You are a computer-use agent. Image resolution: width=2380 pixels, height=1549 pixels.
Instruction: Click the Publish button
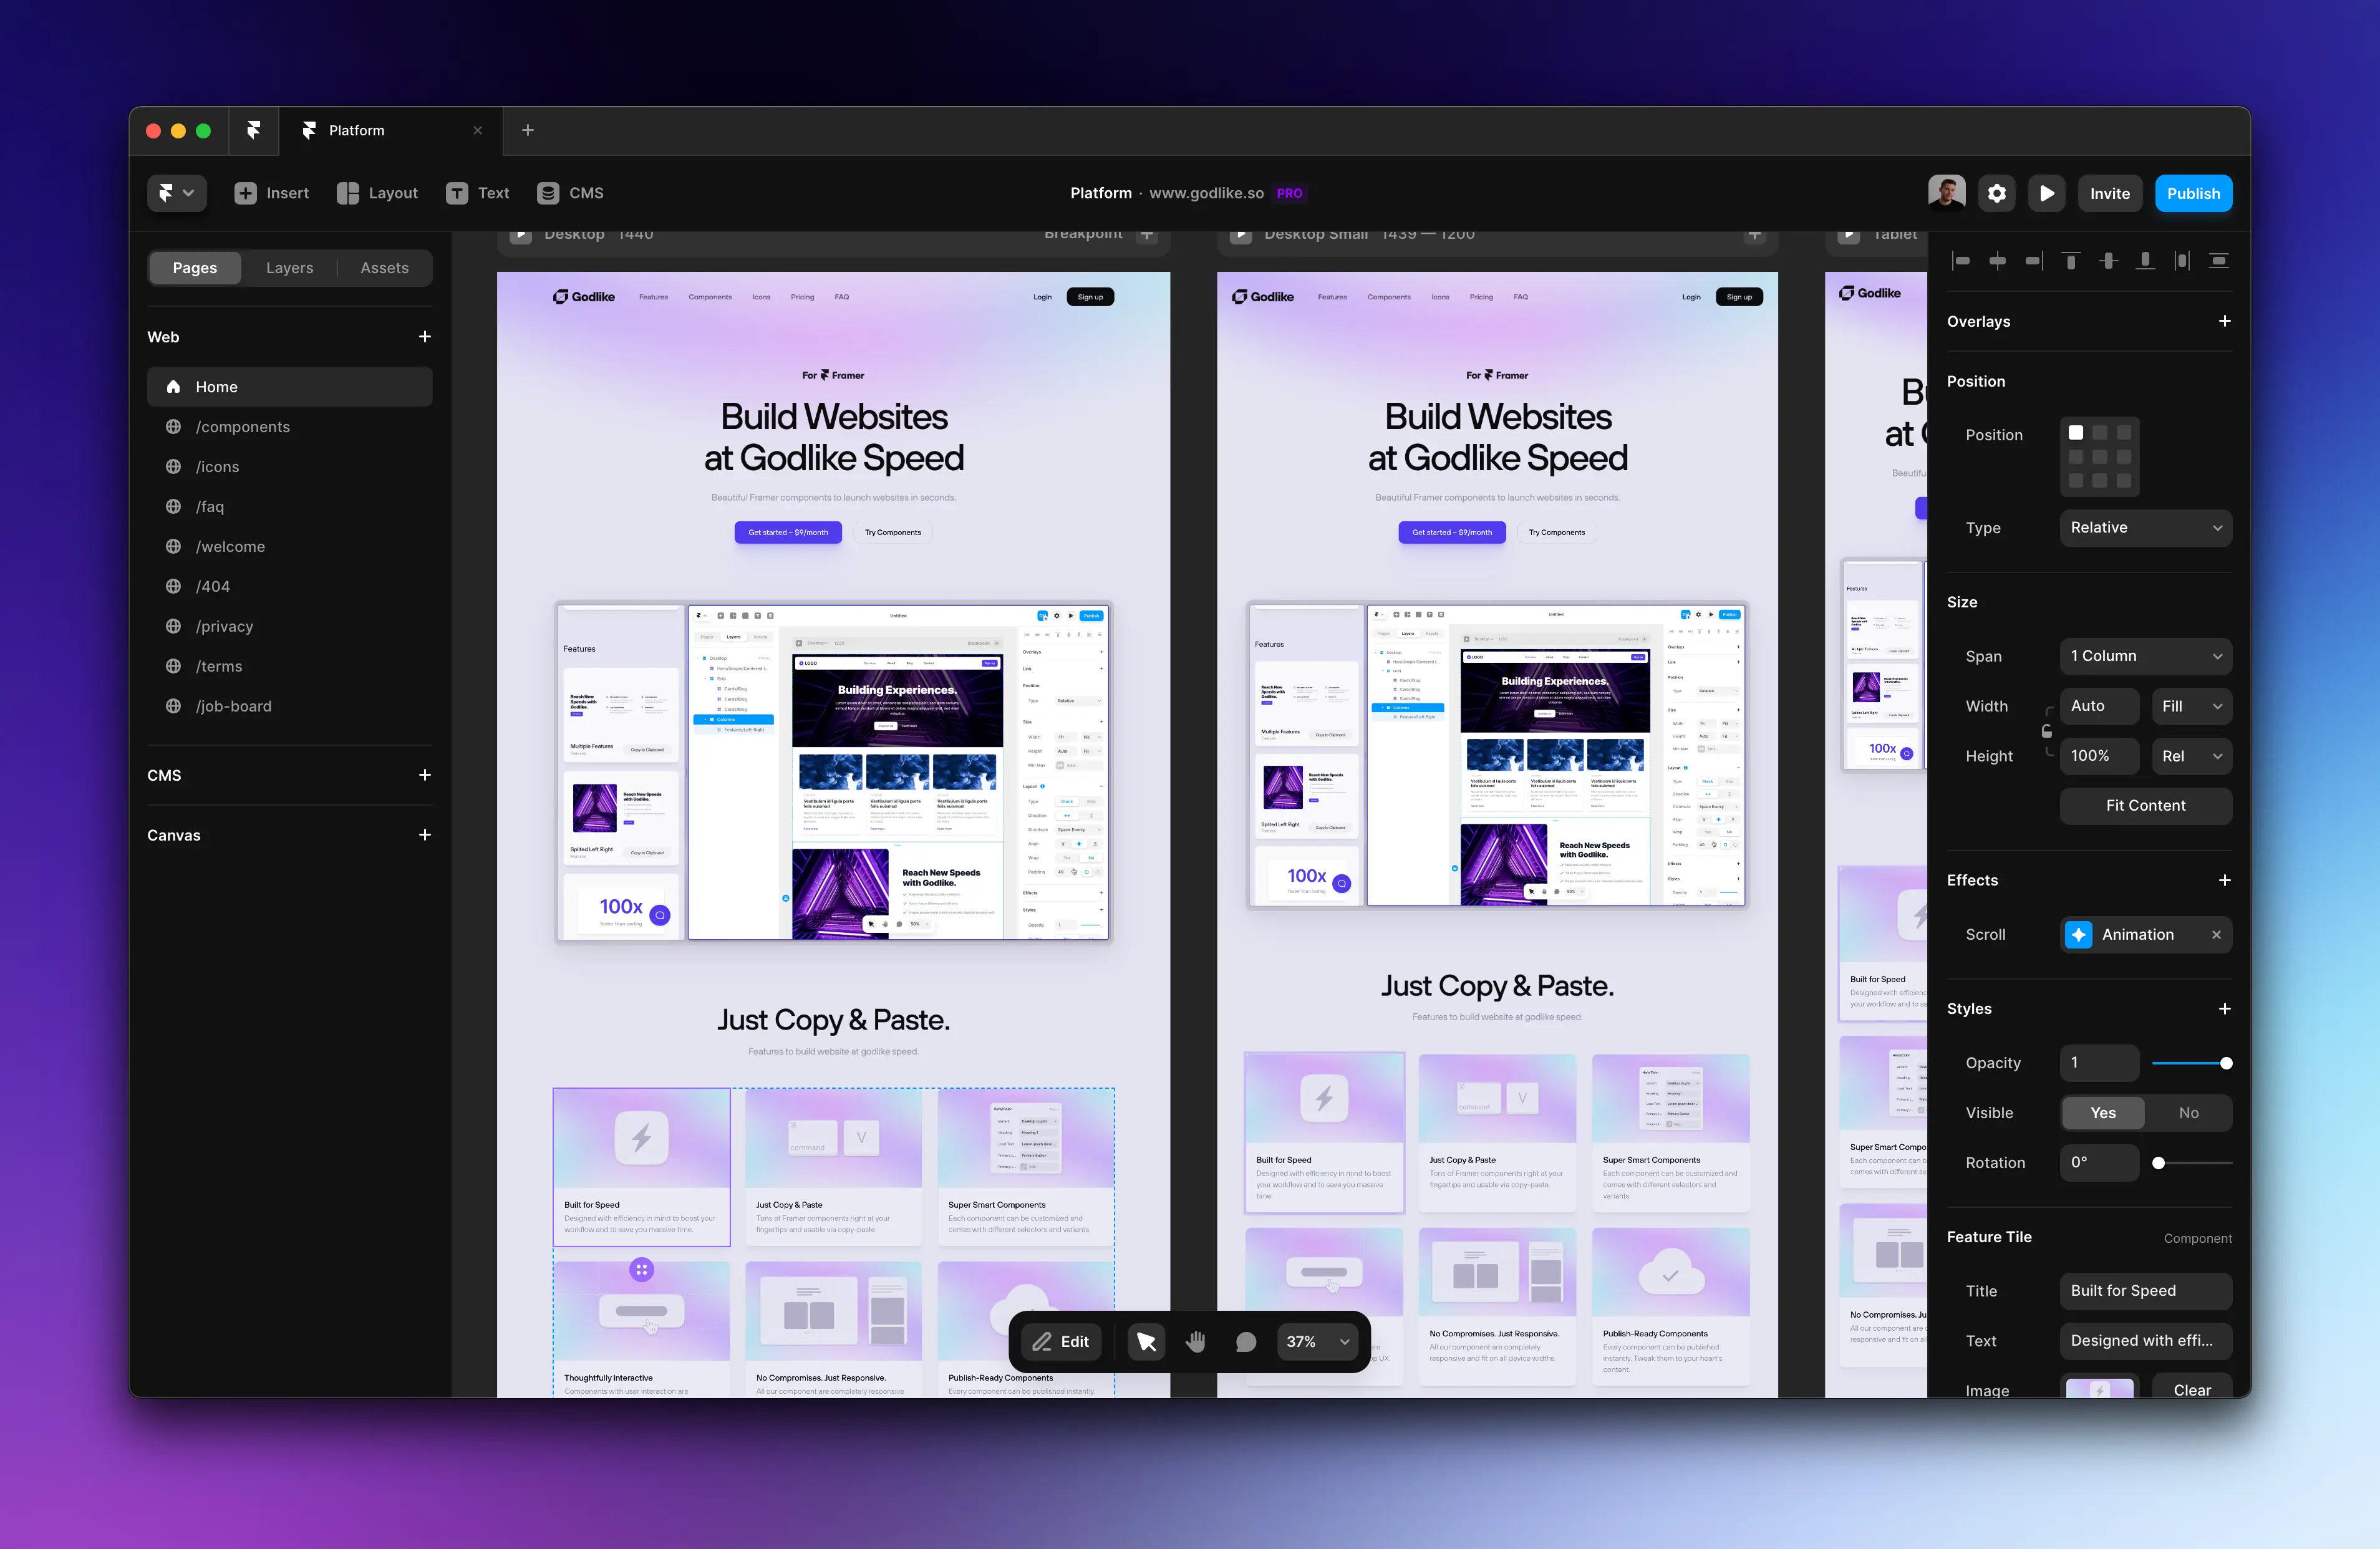2193,193
